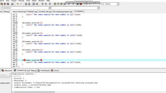Click the Indent toolbar icon

coord(46,4)
